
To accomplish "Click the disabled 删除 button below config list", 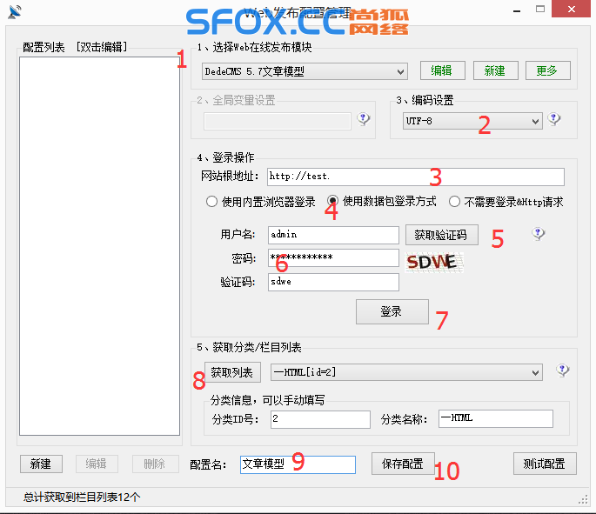I will tap(155, 464).
